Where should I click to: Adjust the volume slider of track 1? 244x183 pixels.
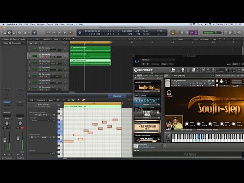tap(56, 50)
